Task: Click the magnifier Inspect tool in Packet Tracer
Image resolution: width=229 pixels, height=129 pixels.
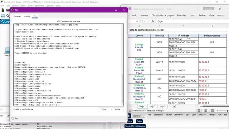Action: 8,16
